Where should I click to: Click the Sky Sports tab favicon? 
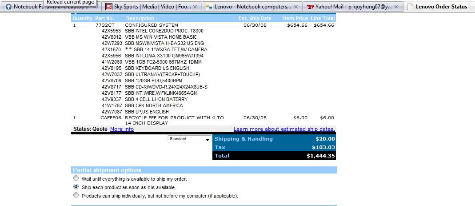point(109,7)
